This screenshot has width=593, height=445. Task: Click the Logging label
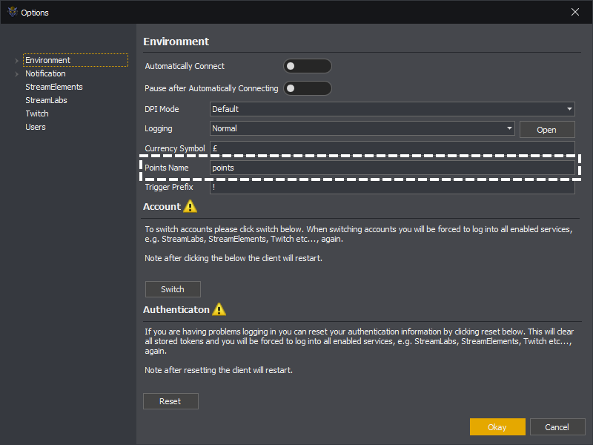158,128
